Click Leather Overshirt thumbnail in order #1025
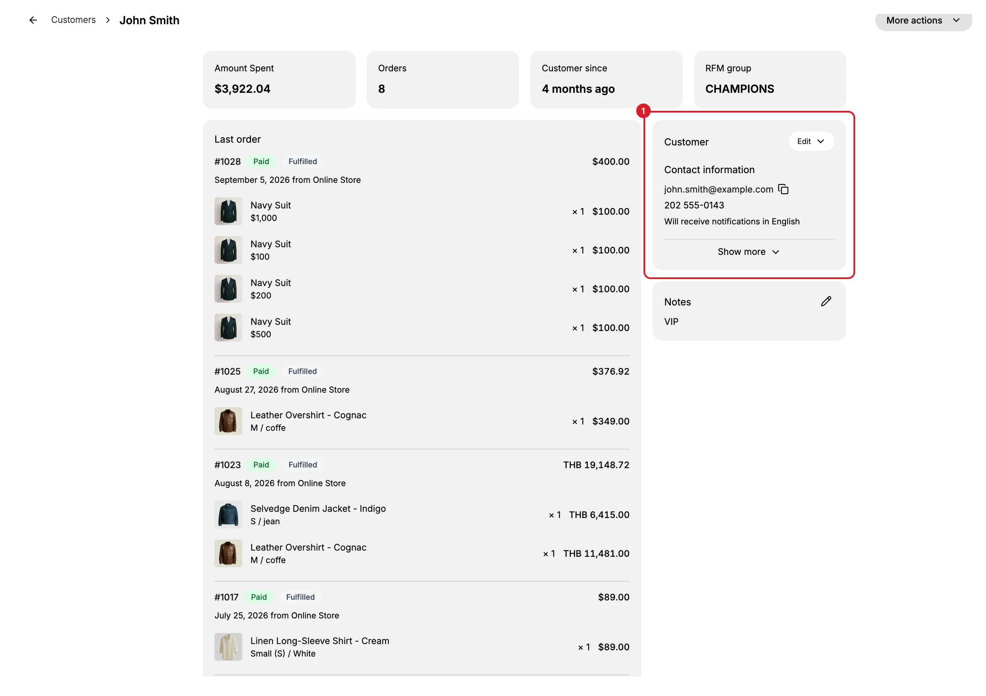Image resolution: width=986 pixels, height=696 pixels. point(228,421)
